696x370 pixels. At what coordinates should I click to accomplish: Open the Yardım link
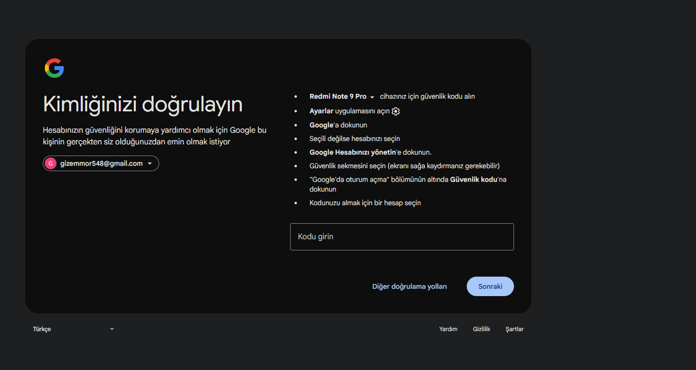click(x=448, y=329)
